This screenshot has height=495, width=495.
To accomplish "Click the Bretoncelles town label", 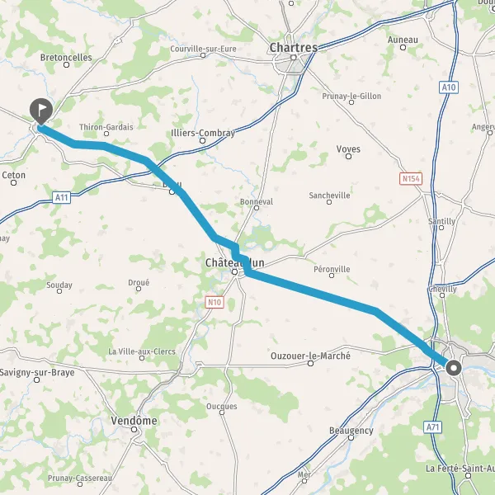I will click(66, 58).
